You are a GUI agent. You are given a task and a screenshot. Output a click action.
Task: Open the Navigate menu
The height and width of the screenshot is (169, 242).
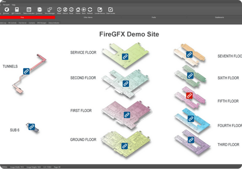7,5
